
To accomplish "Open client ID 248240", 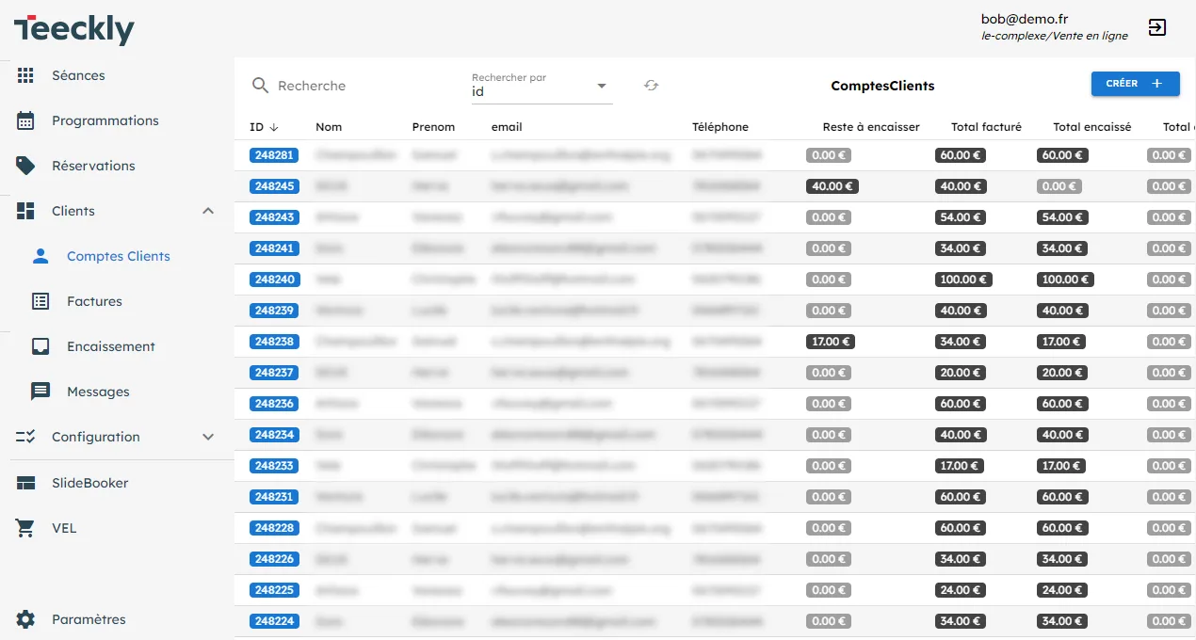I will [x=274, y=280].
